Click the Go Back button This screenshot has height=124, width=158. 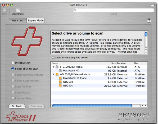[17, 106]
